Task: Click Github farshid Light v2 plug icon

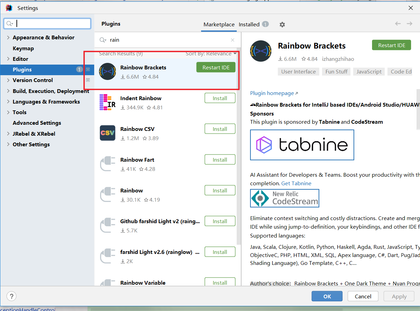Action: (x=108, y=226)
